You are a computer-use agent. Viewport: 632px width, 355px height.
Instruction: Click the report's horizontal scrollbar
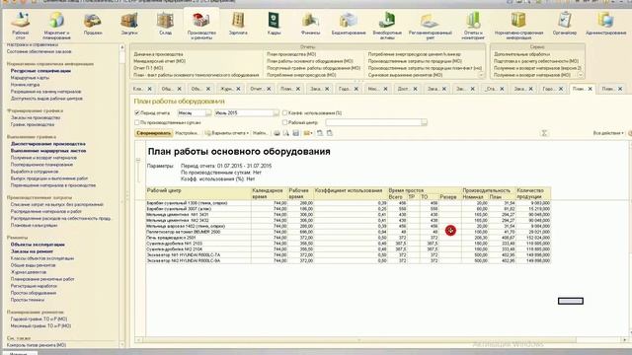(358, 340)
